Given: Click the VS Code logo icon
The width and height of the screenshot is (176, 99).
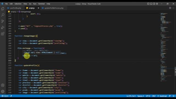Looking at the screenshot, I should tap(2, 4).
